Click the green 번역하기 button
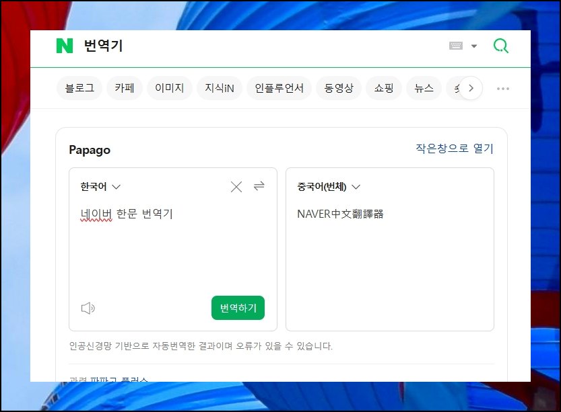Screen dimensions: 561x412 coord(238,308)
